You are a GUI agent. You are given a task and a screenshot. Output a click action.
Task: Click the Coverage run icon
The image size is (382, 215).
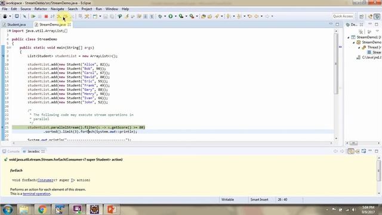click(181, 16)
